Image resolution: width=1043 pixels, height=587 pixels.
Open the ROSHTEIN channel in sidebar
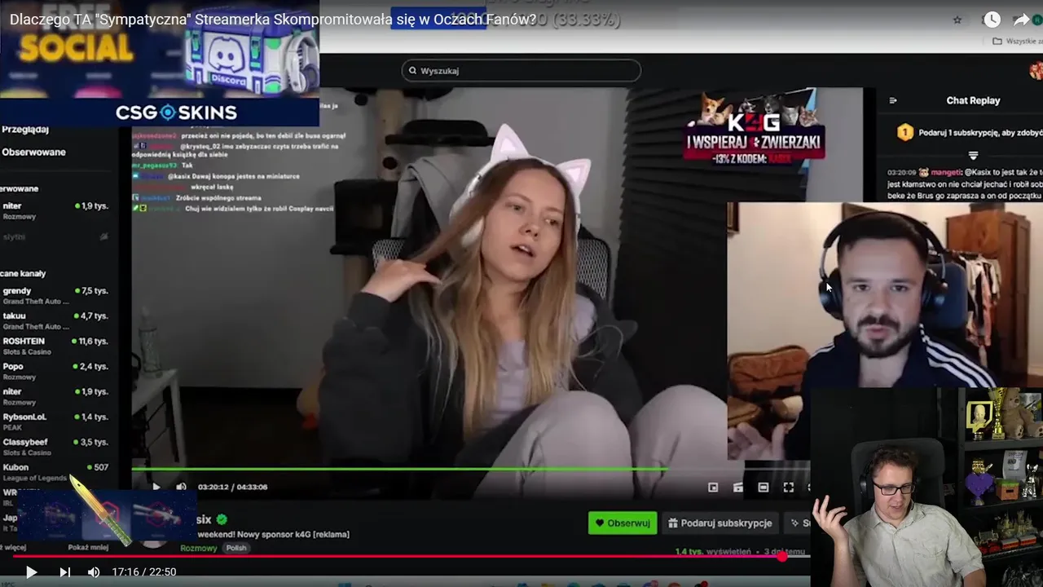55,346
